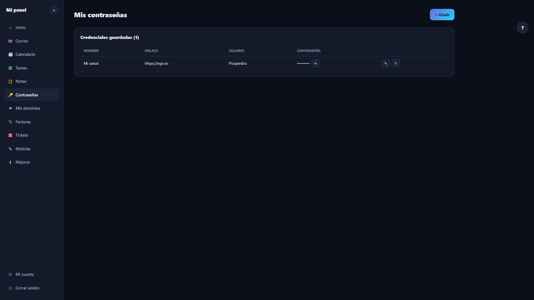Delete the Mi salud credential

(x=395, y=63)
